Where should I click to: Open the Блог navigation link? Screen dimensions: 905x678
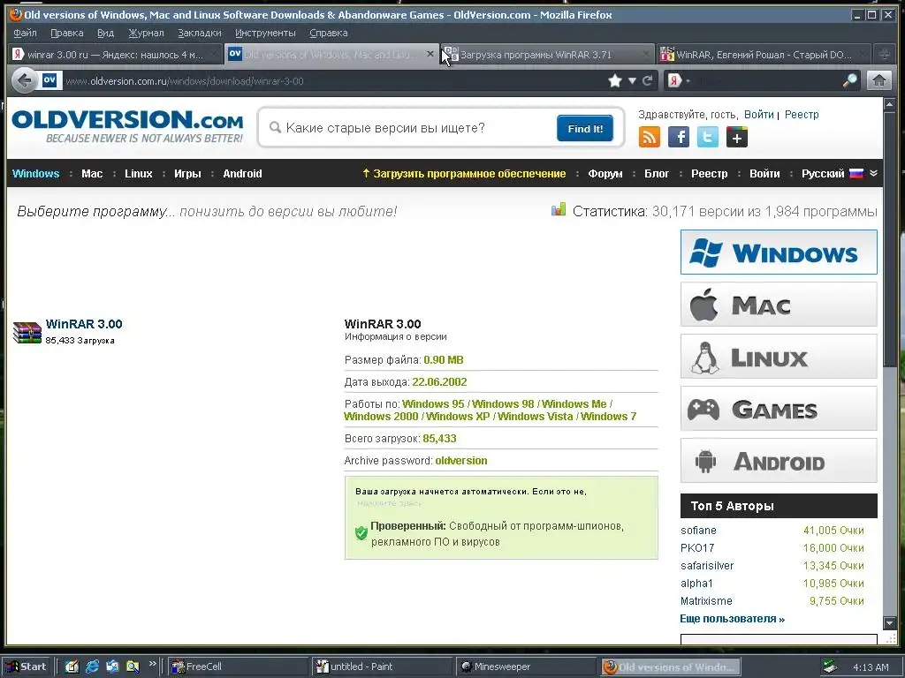(657, 174)
